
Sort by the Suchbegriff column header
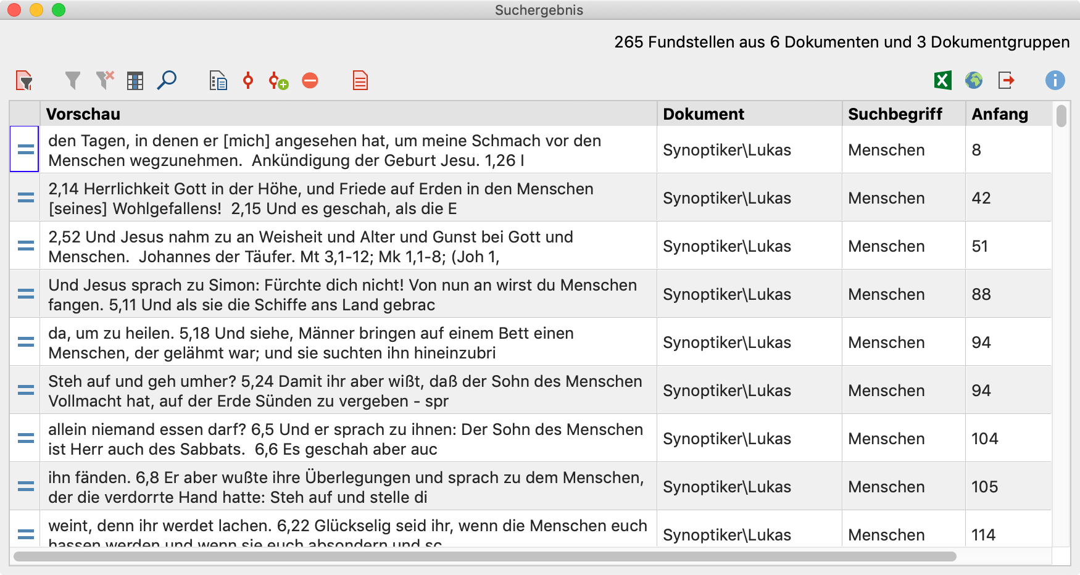click(x=903, y=114)
